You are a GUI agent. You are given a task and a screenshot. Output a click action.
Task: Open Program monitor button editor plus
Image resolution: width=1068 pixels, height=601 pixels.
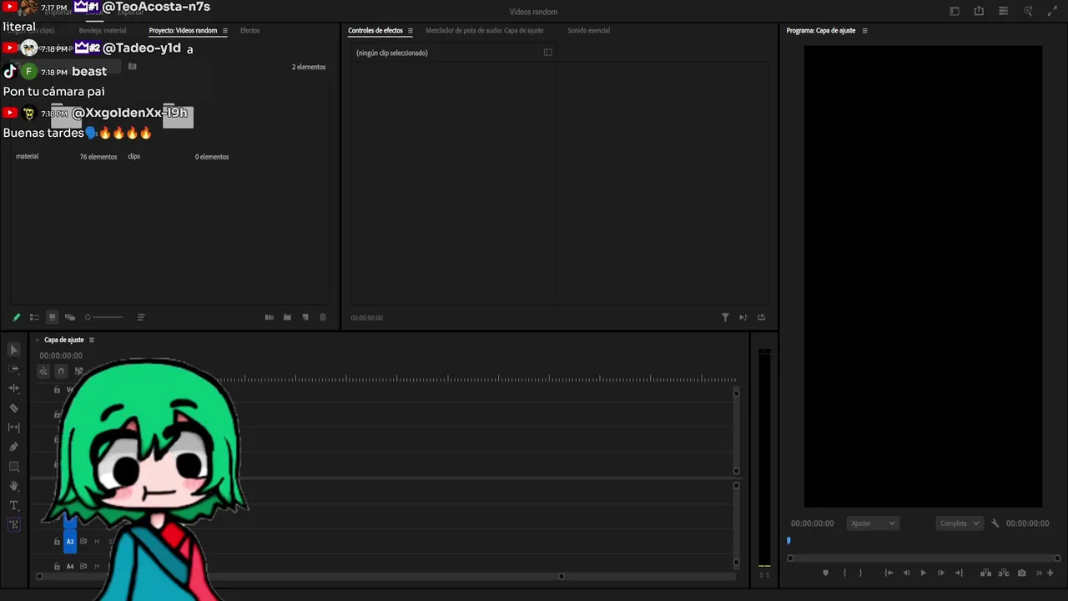click(1050, 573)
